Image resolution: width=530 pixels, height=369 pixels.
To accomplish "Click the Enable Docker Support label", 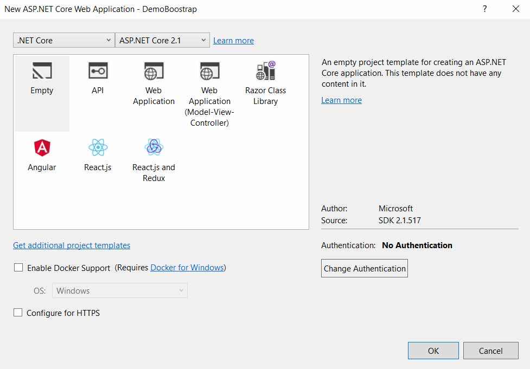I will tap(68, 268).
